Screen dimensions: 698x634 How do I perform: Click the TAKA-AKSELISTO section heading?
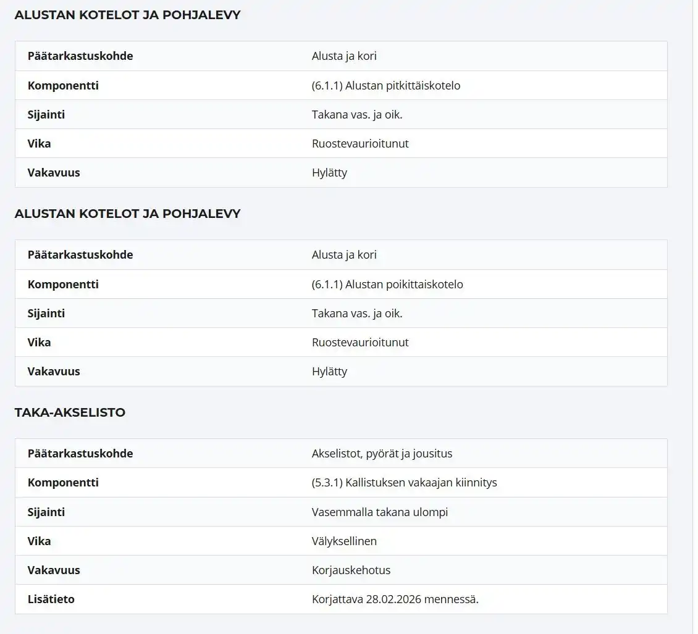click(x=70, y=412)
